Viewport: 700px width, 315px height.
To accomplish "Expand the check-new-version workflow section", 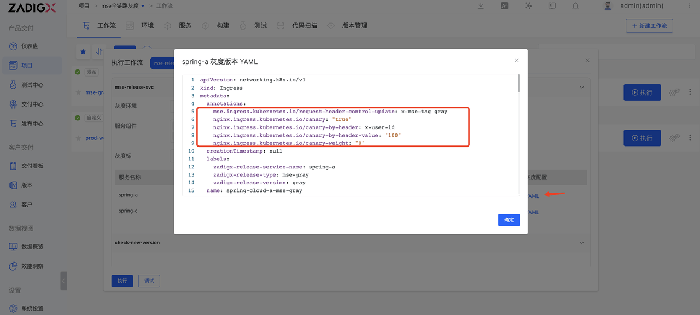I will click(581, 242).
